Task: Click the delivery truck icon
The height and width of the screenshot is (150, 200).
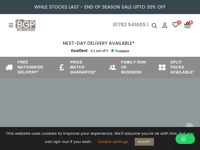Action: (x=9, y=67)
